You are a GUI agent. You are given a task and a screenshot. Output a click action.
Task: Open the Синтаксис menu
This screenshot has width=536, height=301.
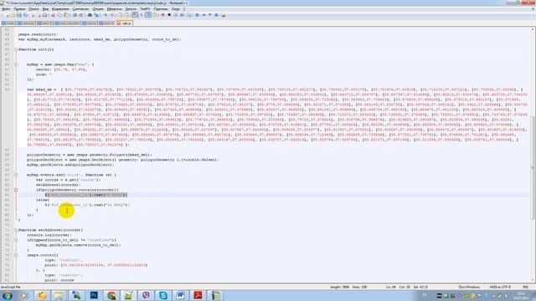click(80, 9)
